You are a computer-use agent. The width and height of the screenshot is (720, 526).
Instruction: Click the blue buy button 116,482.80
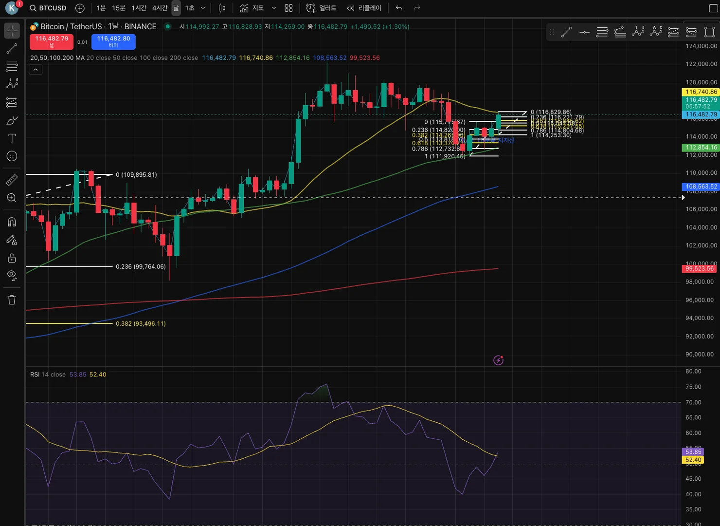[x=113, y=41]
